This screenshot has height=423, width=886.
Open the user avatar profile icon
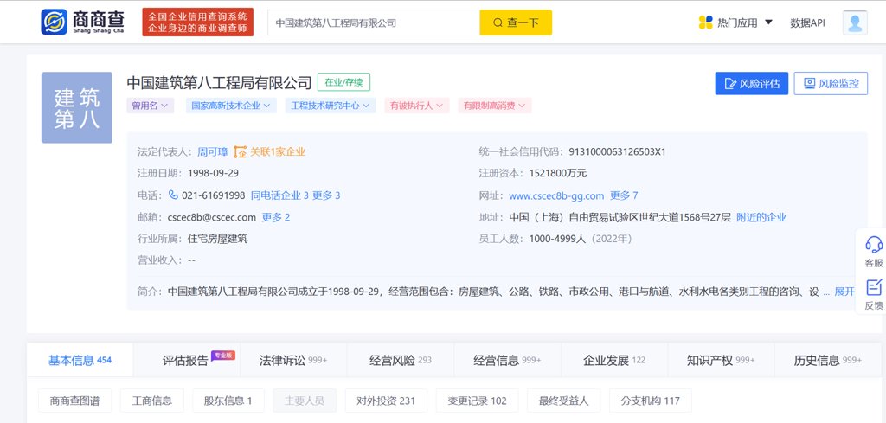854,22
